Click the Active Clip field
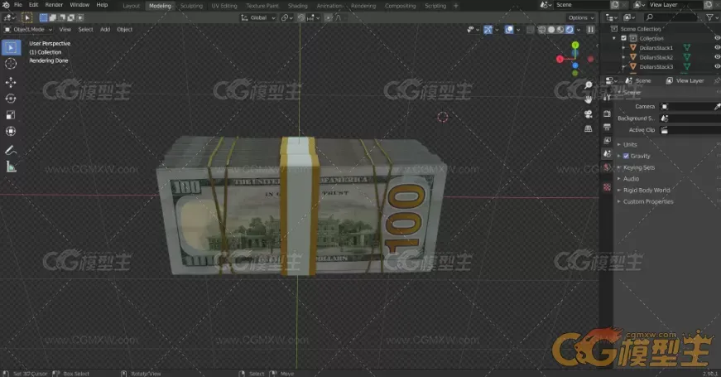Image resolution: width=721 pixels, height=377 pixels. point(690,130)
